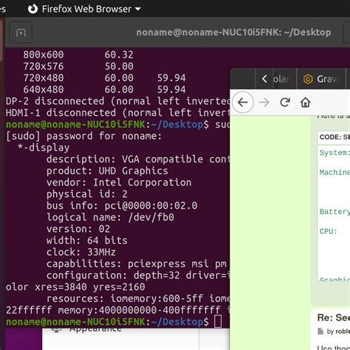Click 'Machine' label in Firefox code block

tap(334, 172)
